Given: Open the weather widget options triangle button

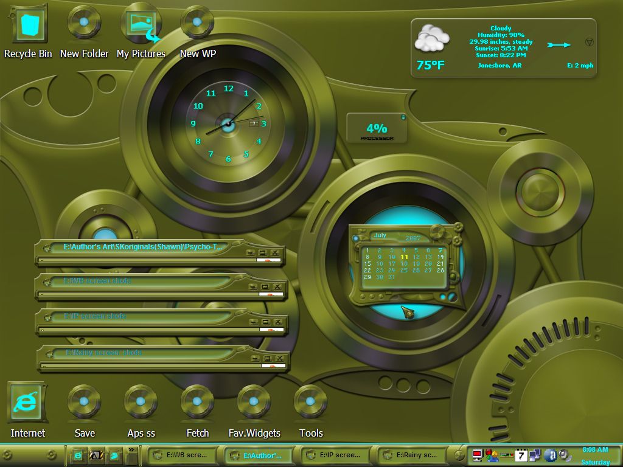Looking at the screenshot, I should [589, 42].
